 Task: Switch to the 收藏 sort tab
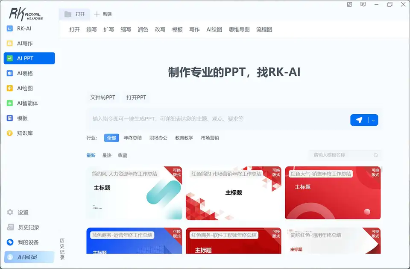click(123, 155)
